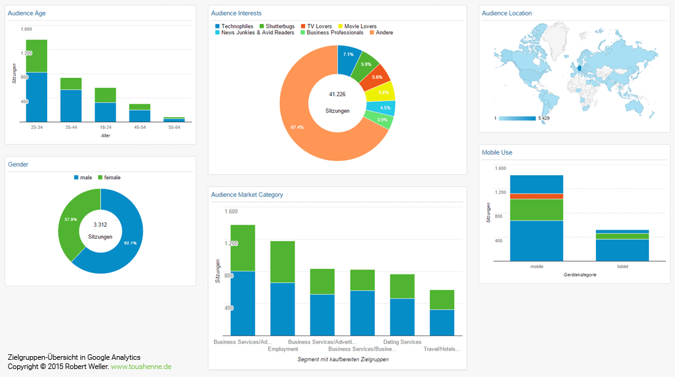
Task: Select the Audience Location widget header
Action: tap(507, 13)
